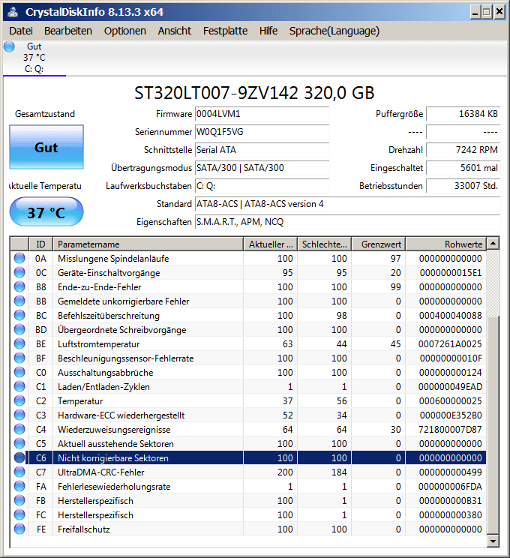Click the Rohwerte column header
The image size is (510, 558).
[x=446, y=244]
